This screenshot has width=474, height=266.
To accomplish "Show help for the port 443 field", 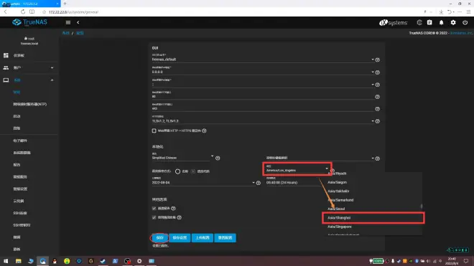I will pos(377,109).
